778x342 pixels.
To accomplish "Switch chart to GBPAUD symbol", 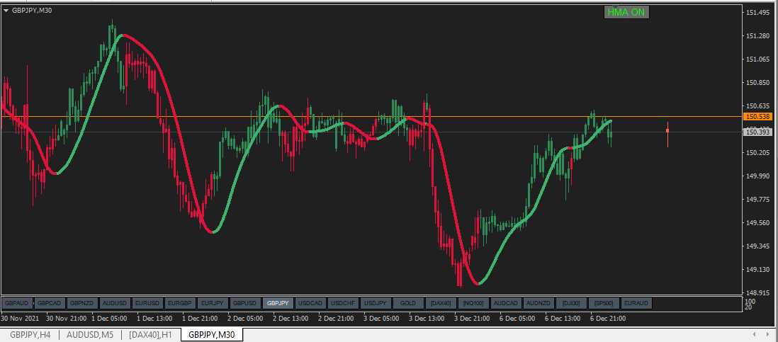I will click(x=18, y=303).
